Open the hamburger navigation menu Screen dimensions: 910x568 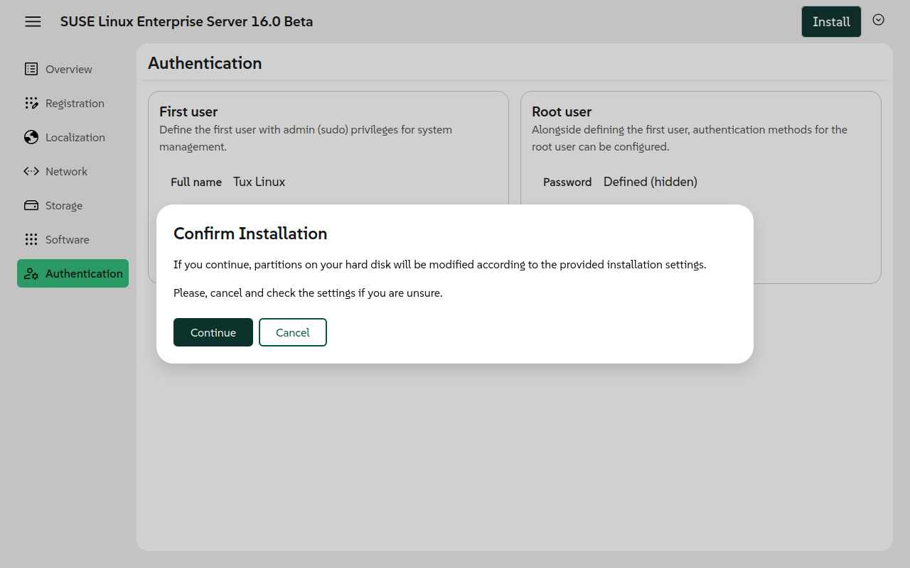click(33, 21)
